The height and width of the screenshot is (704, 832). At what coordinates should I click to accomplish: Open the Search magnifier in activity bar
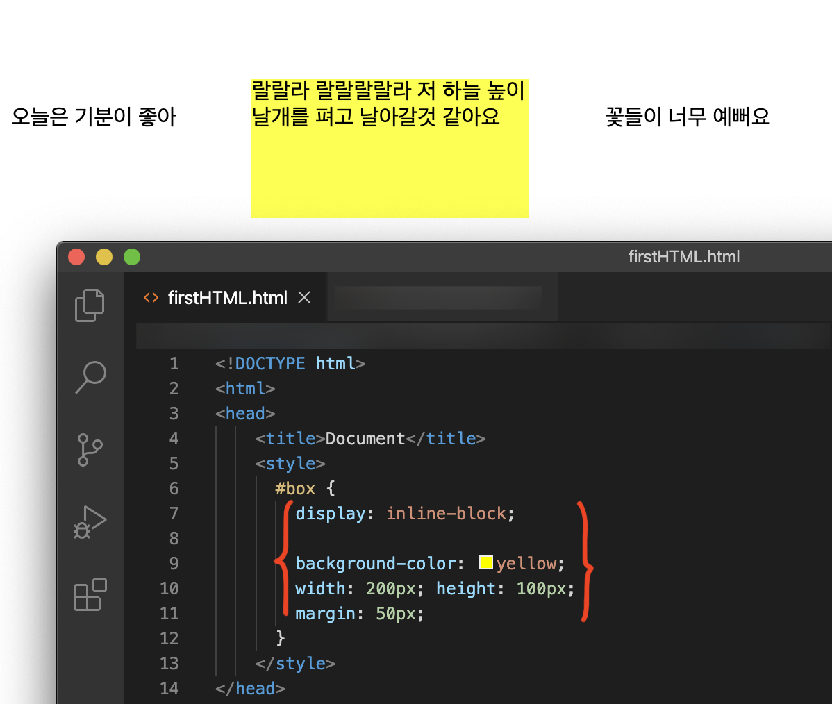91,377
